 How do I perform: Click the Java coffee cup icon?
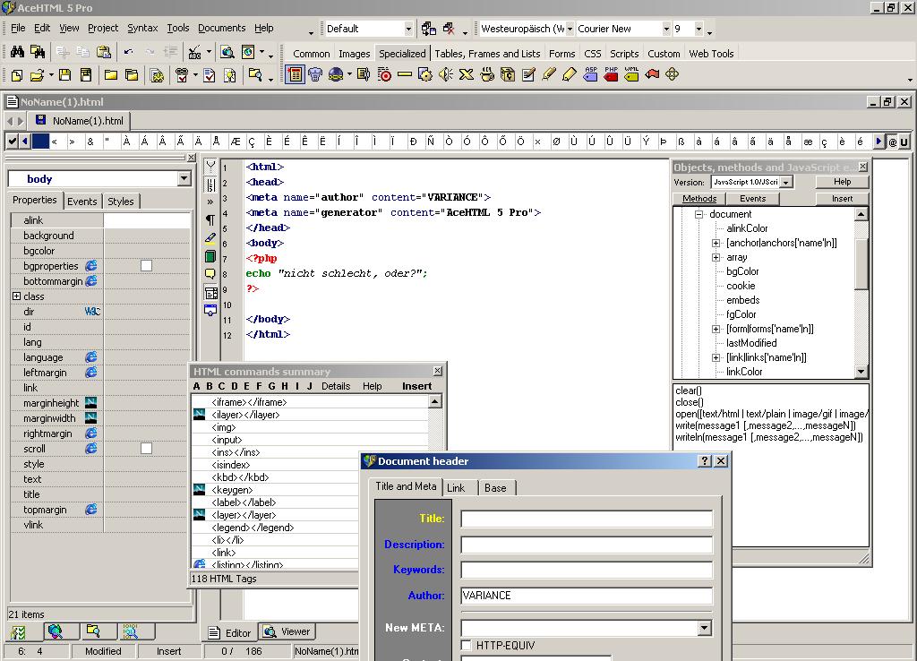point(487,75)
